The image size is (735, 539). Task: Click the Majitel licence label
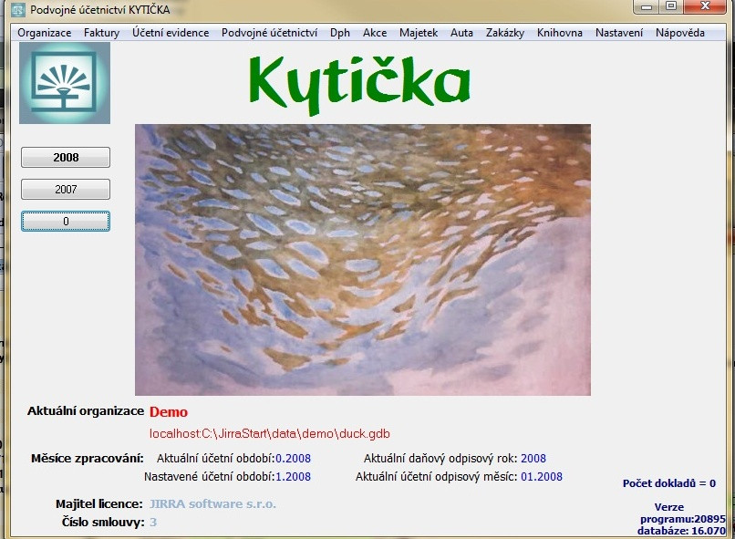click(98, 503)
